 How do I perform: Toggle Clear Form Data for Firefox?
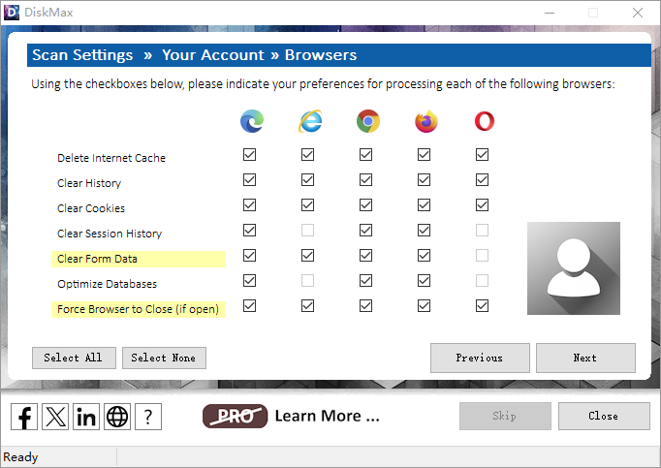[x=425, y=256]
